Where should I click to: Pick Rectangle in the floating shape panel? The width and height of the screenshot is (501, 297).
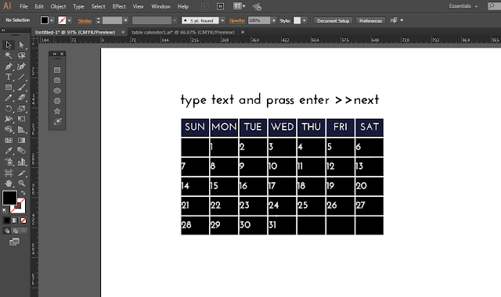[57, 70]
